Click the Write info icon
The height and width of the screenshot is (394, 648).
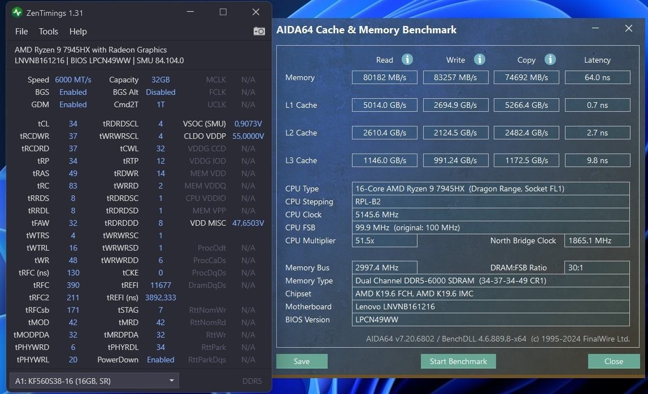(480, 59)
